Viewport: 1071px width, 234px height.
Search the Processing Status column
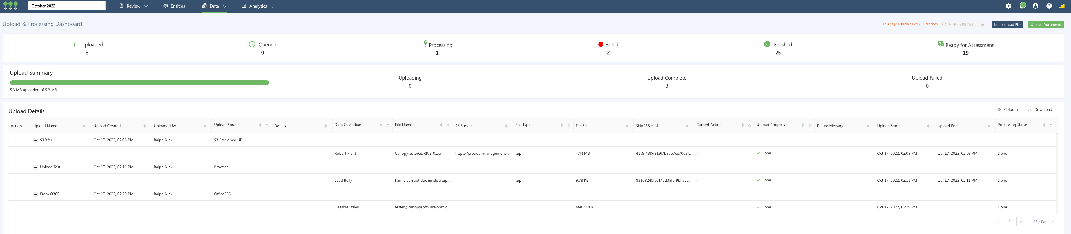click(1051, 125)
